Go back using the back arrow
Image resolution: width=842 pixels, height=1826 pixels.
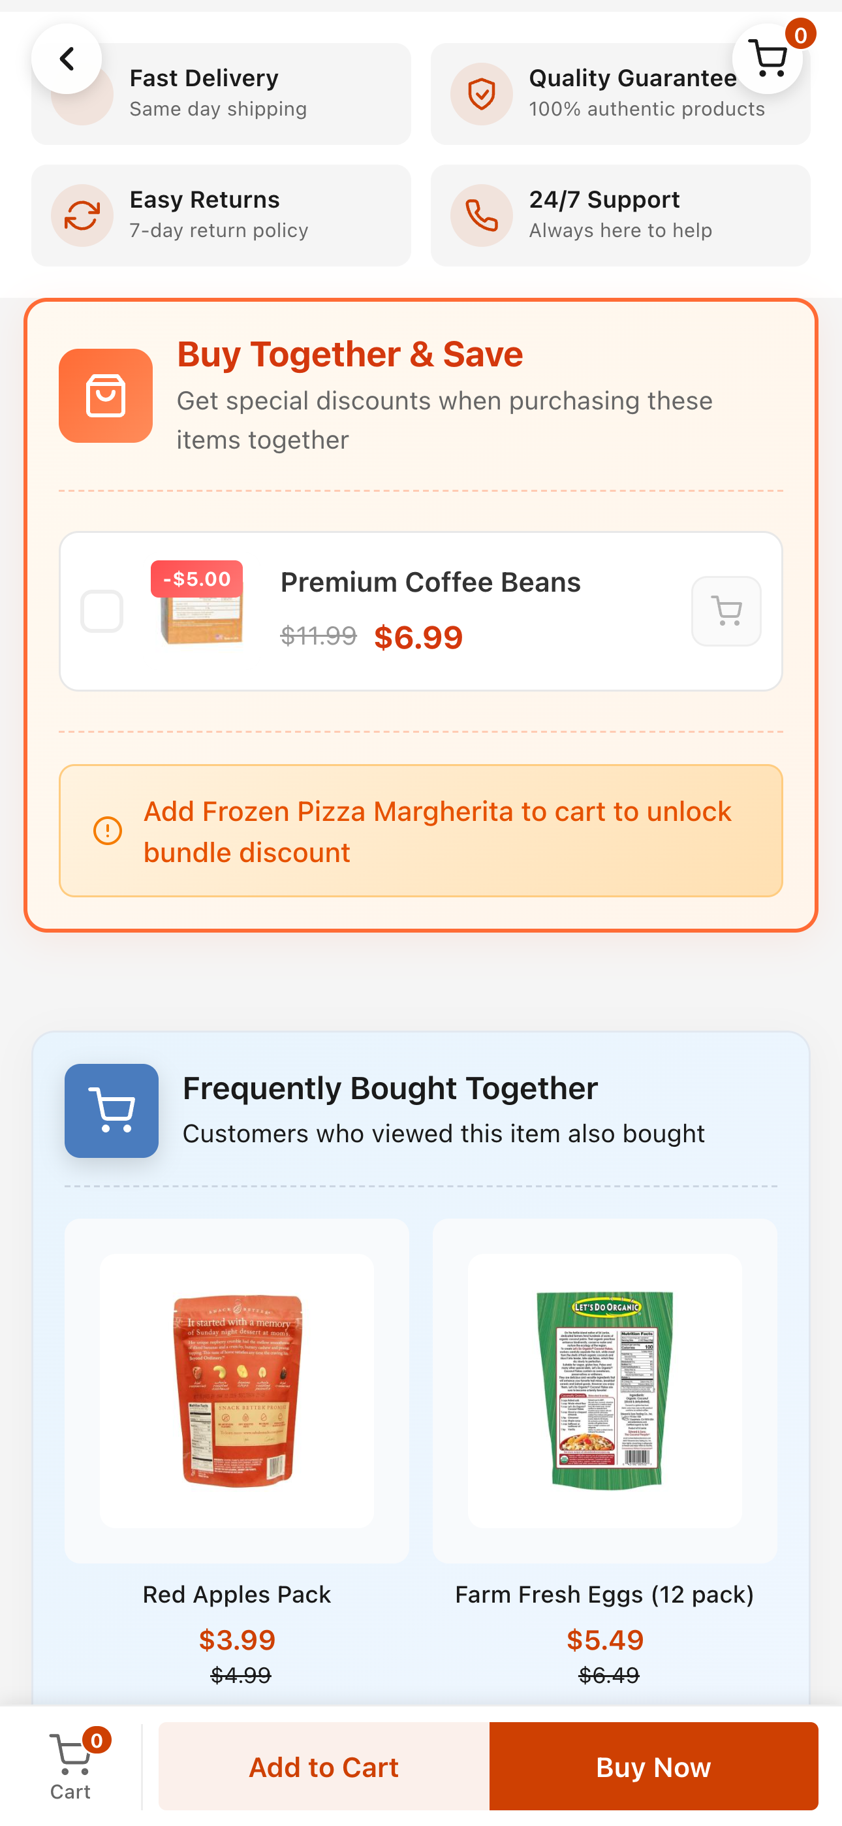point(67,59)
